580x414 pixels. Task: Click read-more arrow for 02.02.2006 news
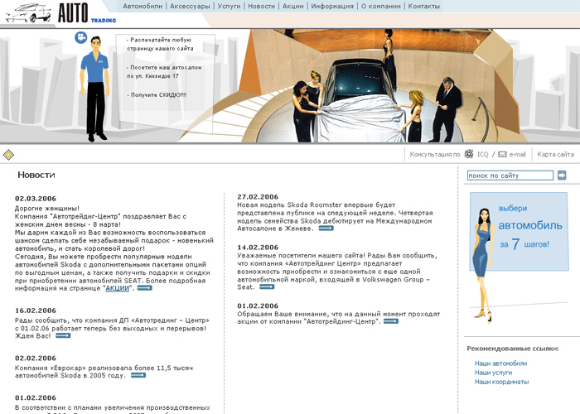click(x=138, y=375)
